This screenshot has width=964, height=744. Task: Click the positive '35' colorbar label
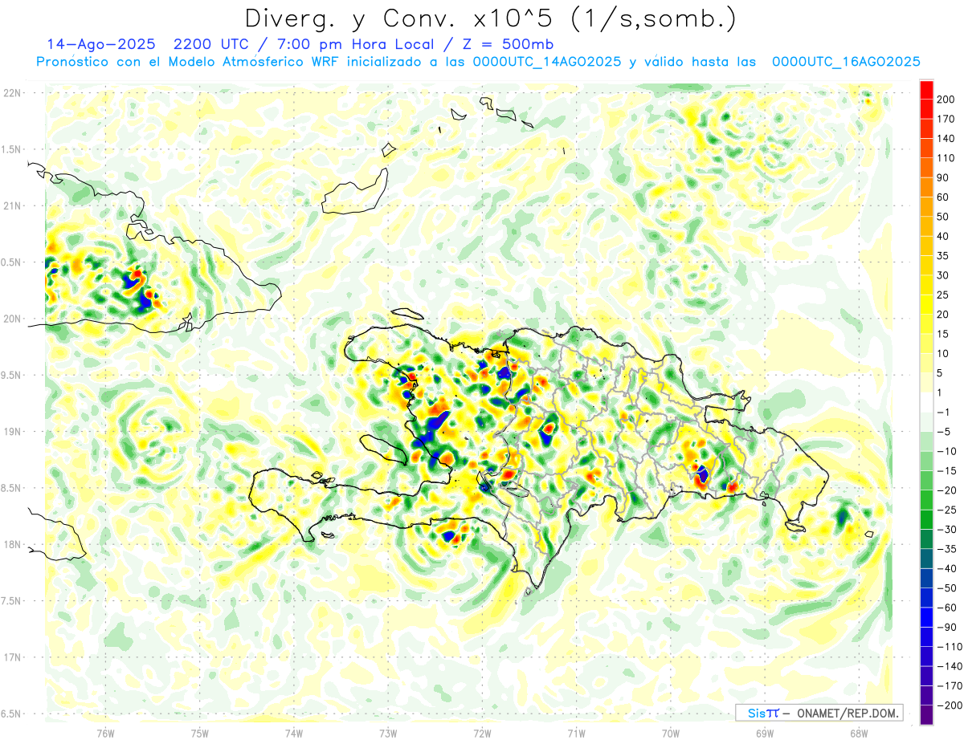tap(945, 256)
